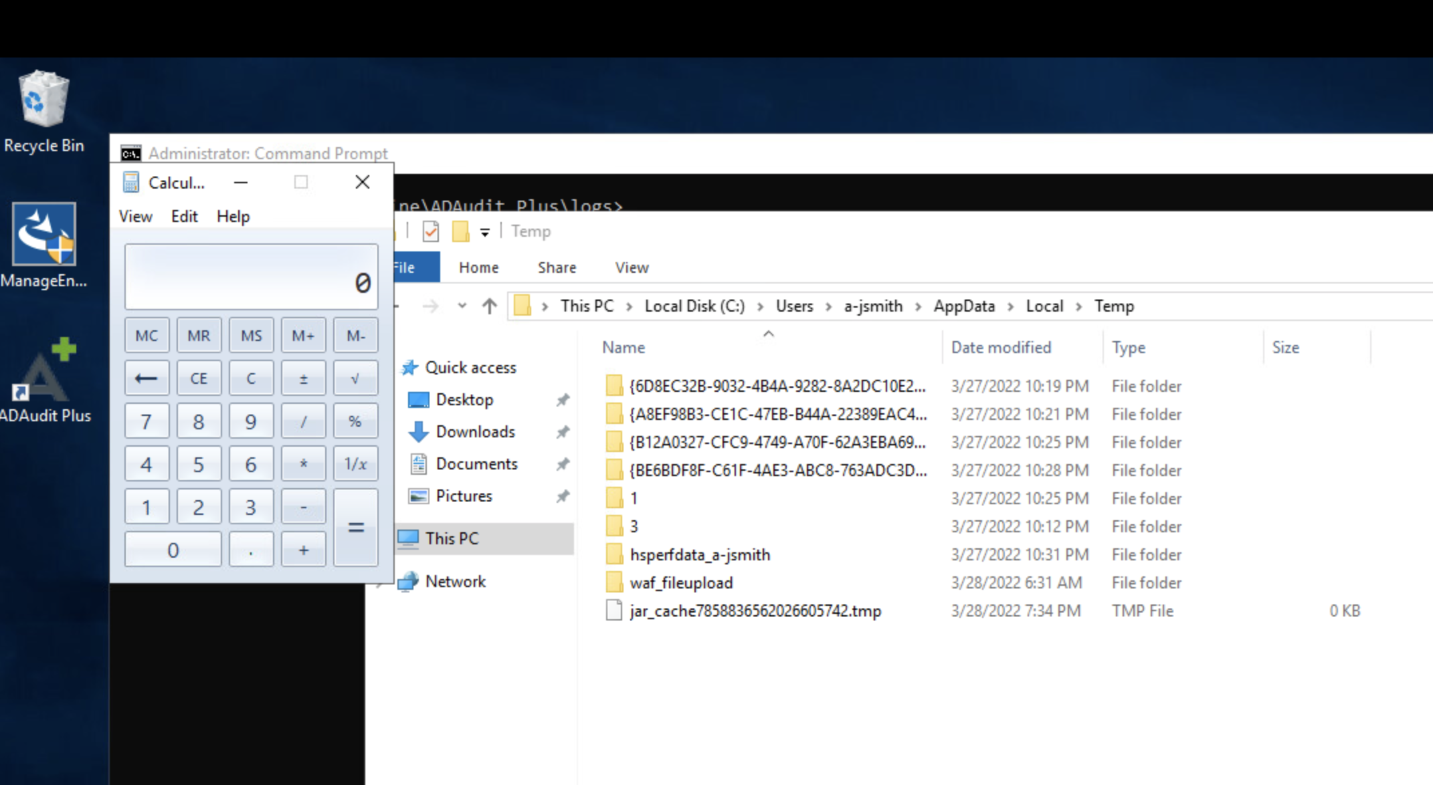This screenshot has width=1433, height=785.
Task: Select the ManageEngine desktop shortcut icon
Action: click(x=44, y=245)
